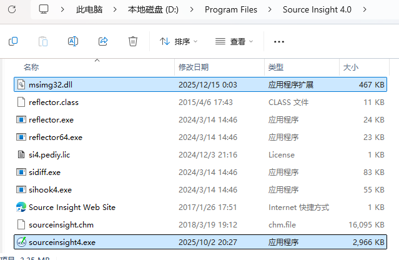The height and width of the screenshot is (260, 399).
Task: Select the file name reflector.class
Action: [54, 102]
